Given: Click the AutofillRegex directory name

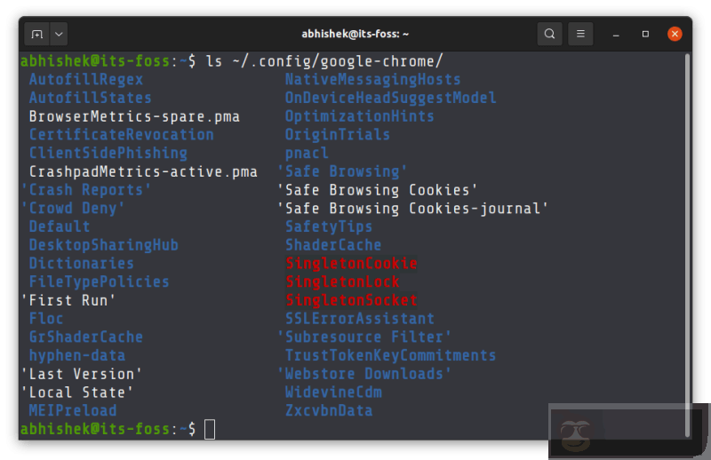Looking at the screenshot, I should [86, 80].
